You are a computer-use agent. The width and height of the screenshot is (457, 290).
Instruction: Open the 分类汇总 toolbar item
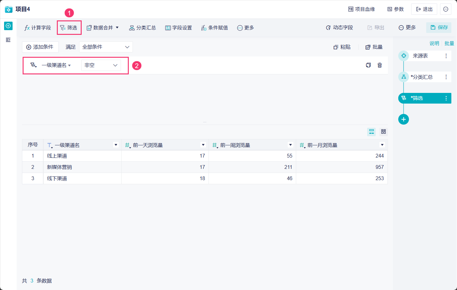pyautogui.click(x=143, y=28)
